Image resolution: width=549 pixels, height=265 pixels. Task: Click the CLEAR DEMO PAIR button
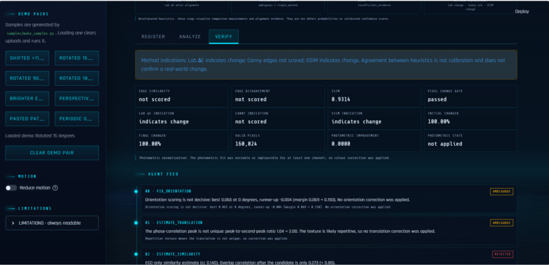tap(52, 153)
